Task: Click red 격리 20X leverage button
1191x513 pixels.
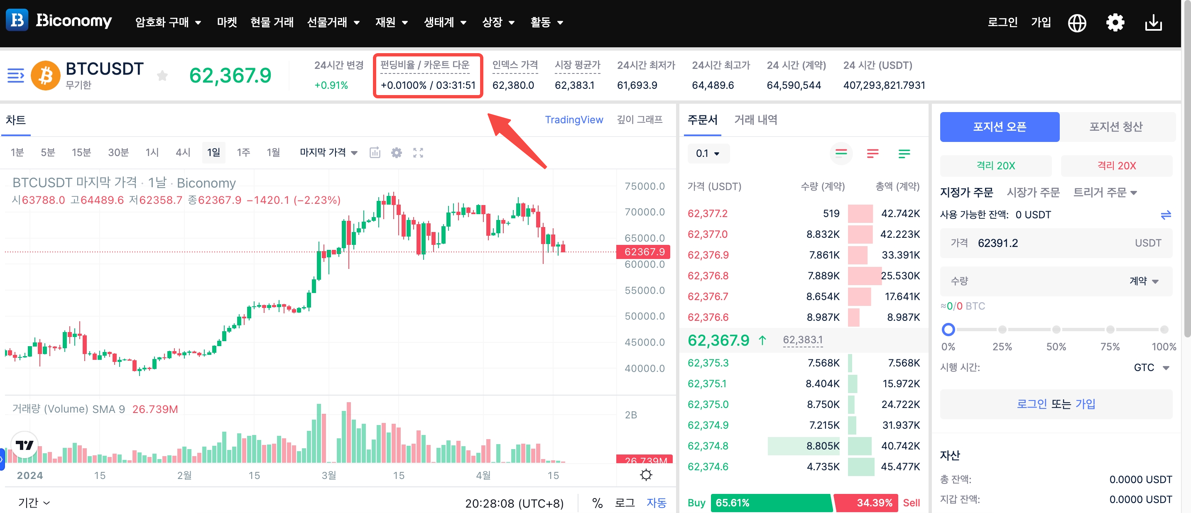Action: coord(1117,166)
